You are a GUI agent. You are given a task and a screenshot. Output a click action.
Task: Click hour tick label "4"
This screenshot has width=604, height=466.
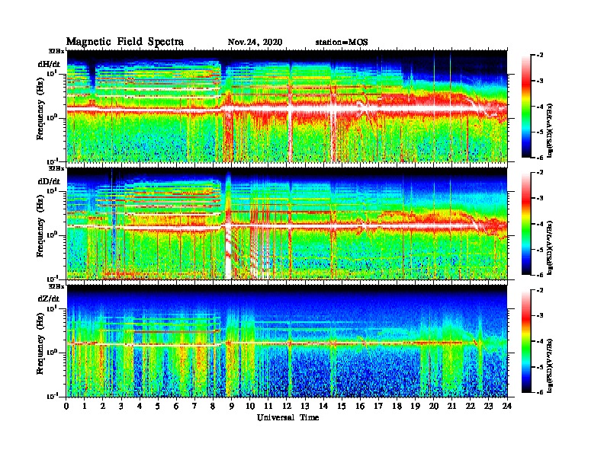(140, 406)
